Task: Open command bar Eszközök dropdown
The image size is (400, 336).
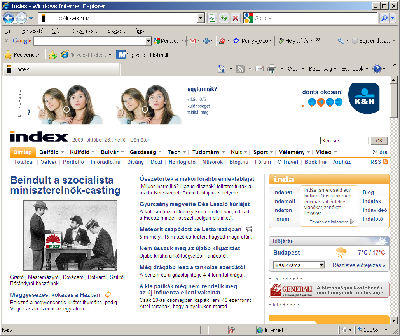Action: pyautogui.click(x=355, y=68)
